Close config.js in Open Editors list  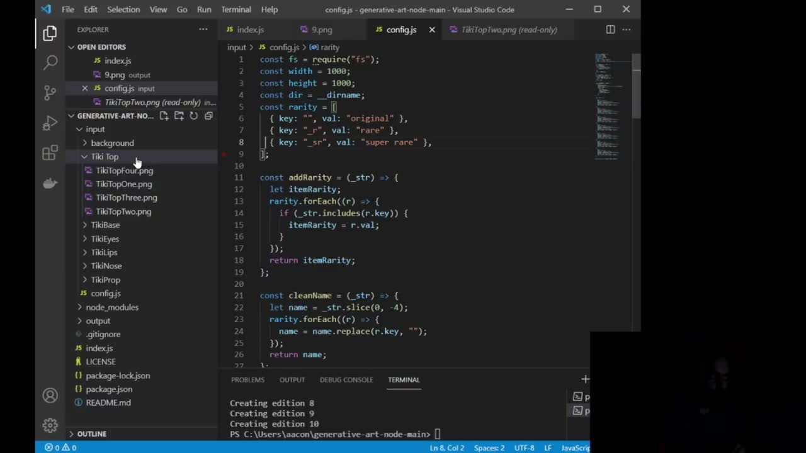(85, 88)
